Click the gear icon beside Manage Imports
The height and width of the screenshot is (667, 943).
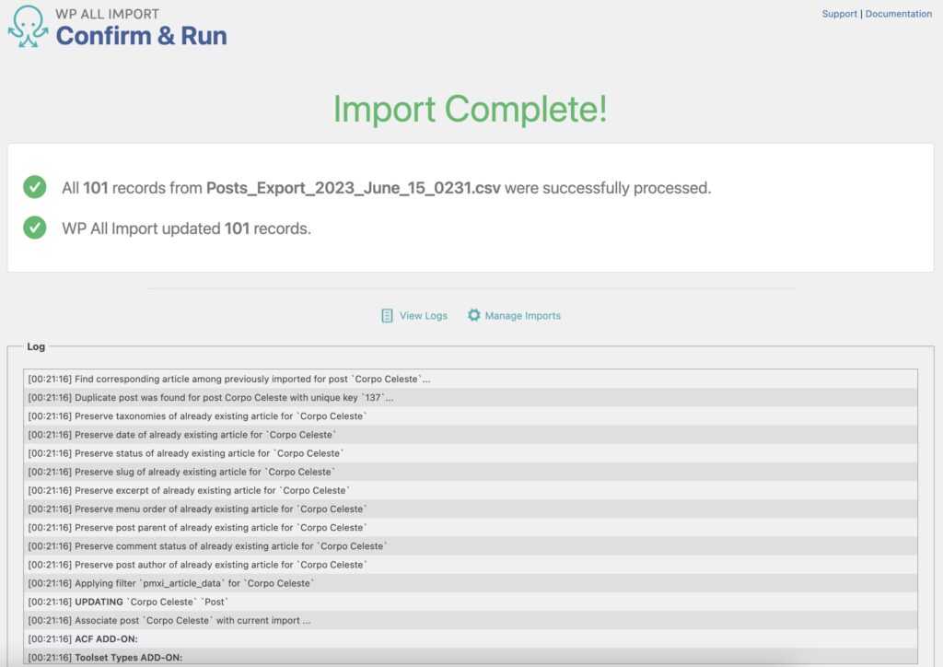(x=473, y=315)
